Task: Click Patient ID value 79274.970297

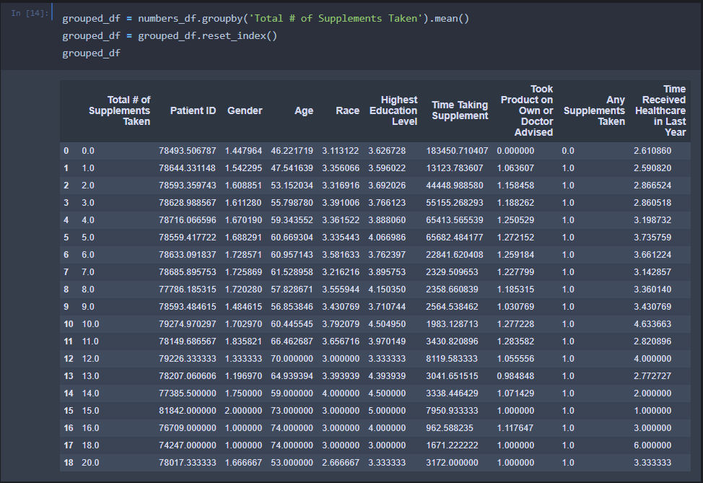Action: 188,324
